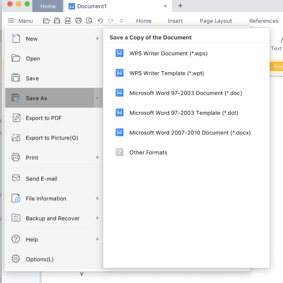Open the quick access toolbar customize arrow
This screenshot has height=283, width=283.
[121, 21]
